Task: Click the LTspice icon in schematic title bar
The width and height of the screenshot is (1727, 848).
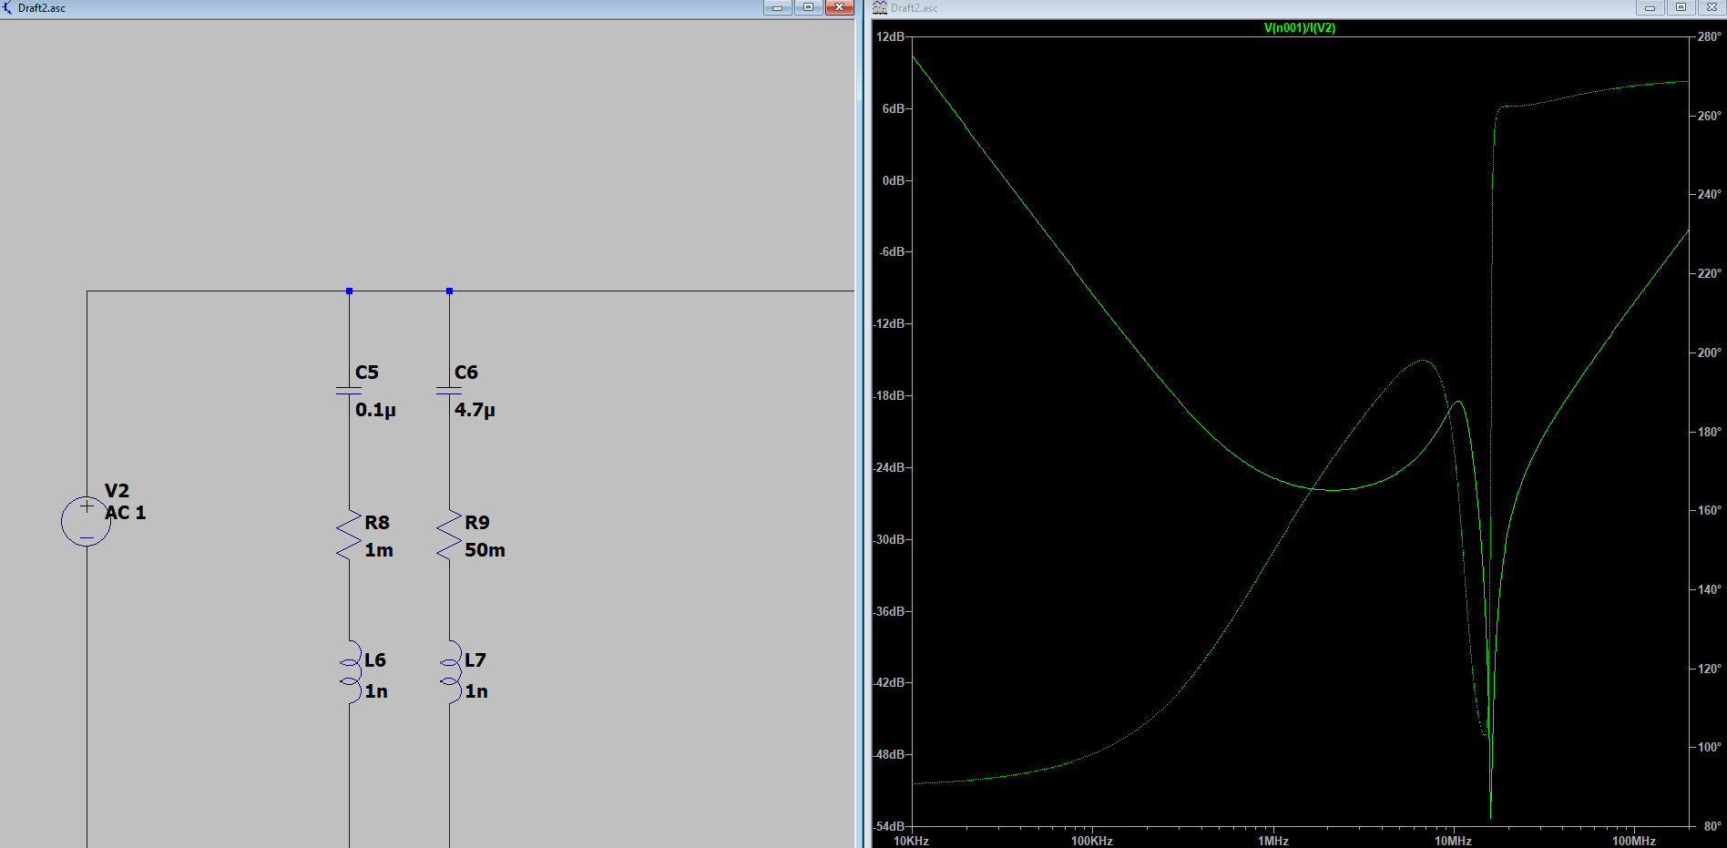Action: (7, 7)
